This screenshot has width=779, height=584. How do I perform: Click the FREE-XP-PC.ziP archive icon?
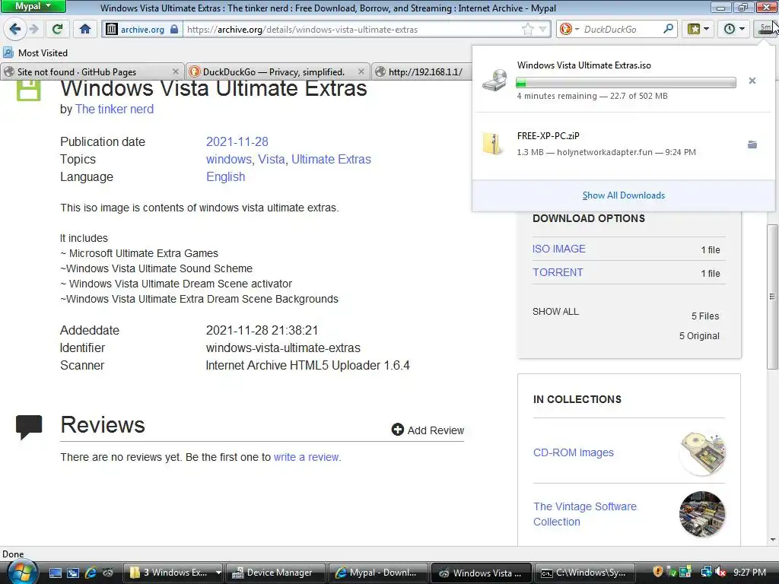(x=493, y=144)
